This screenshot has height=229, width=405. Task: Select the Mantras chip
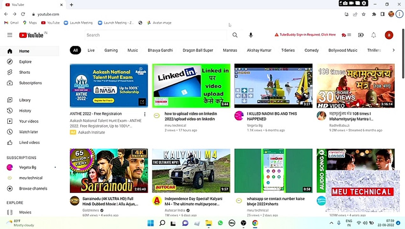point(230,50)
